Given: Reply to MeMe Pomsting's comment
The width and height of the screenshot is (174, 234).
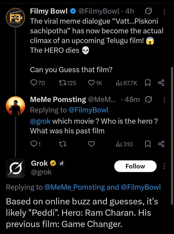Looking at the screenshot, I should [34, 144].
